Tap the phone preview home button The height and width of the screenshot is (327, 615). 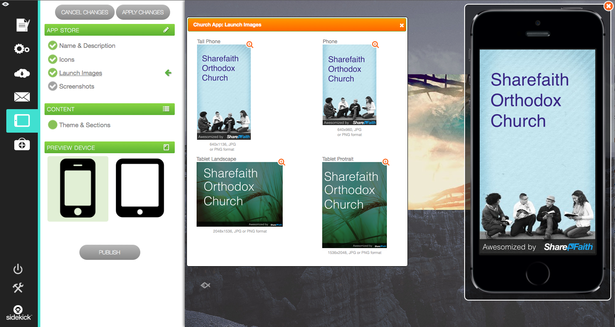tap(538, 273)
